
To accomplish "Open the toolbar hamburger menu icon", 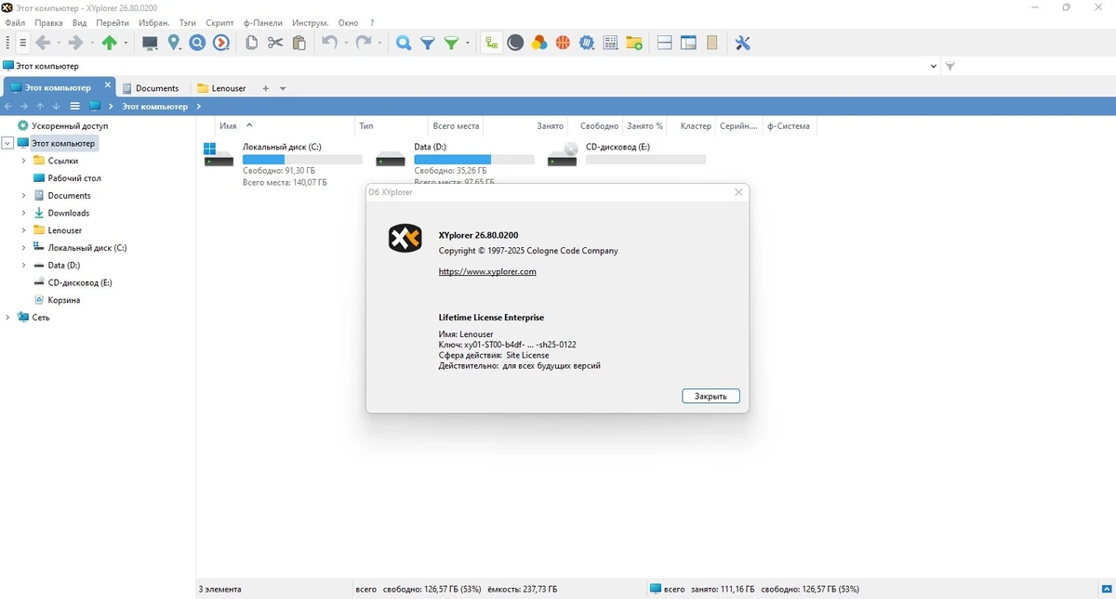I will point(23,43).
